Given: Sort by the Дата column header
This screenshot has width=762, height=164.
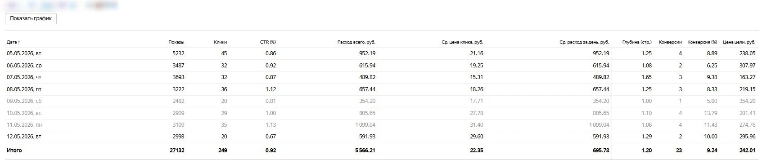Looking at the screenshot, I should coord(13,42).
